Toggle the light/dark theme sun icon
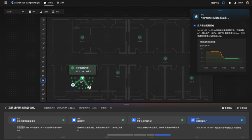Screen dimensions: 252x140 pyautogui.click(x=230, y=3)
